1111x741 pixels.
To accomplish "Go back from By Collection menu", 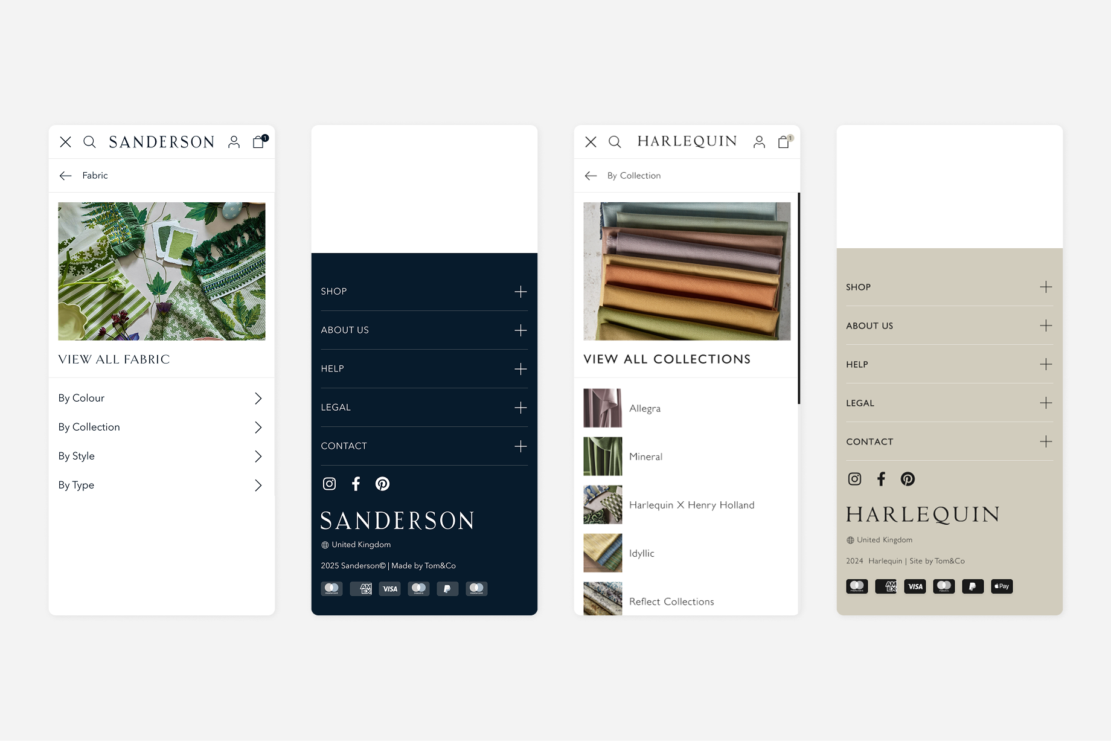I will pyautogui.click(x=591, y=176).
